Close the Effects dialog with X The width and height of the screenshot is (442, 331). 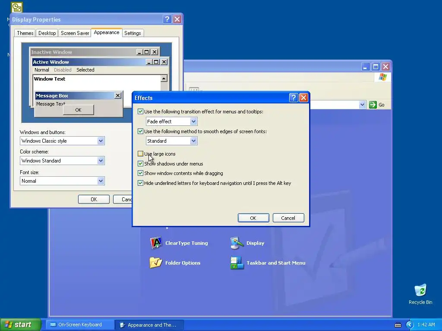point(303,98)
